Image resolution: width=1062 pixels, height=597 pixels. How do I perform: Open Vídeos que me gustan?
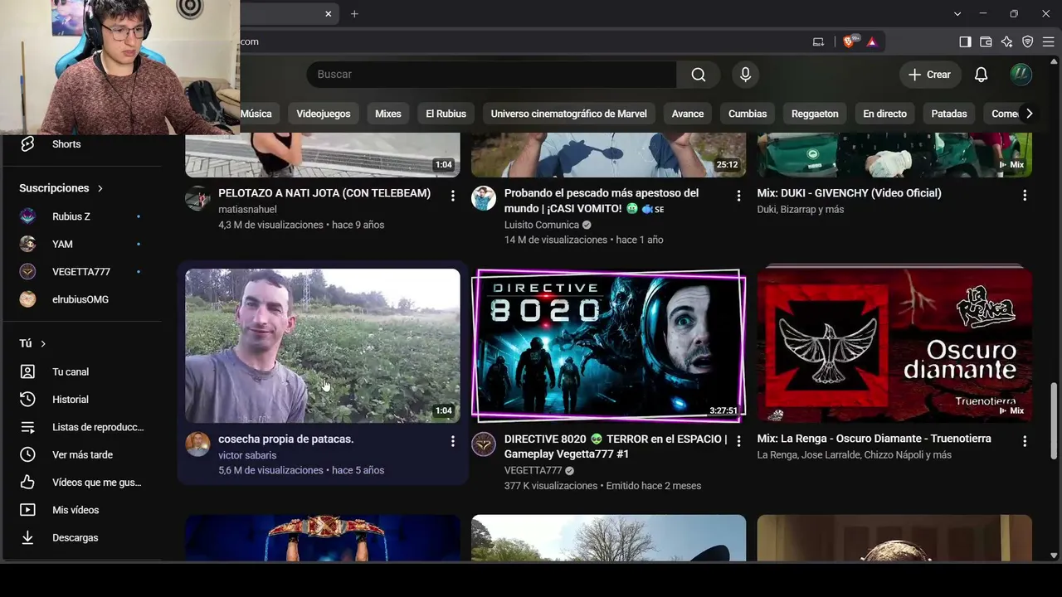(x=96, y=483)
